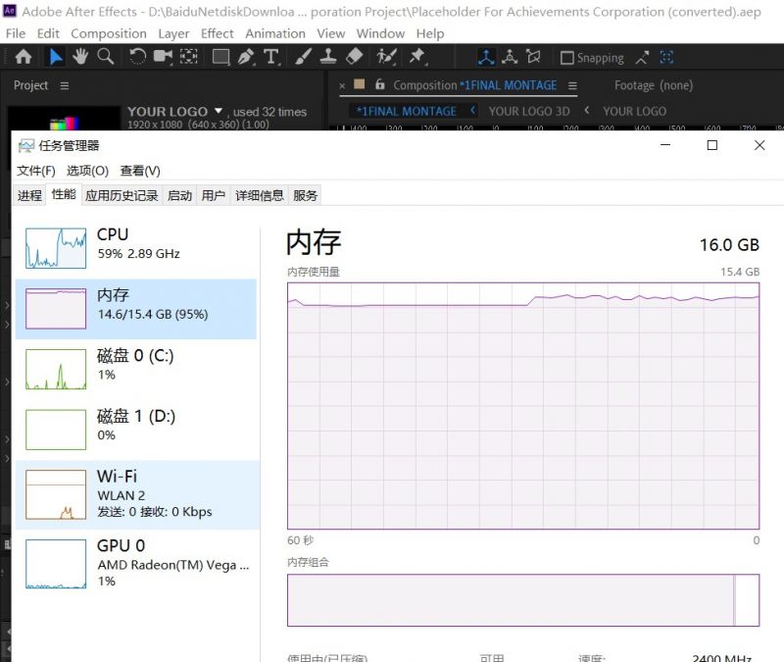Switch to the 服务 tab
Image resolution: width=784 pixels, height=662 pixels.
(305, 195)
